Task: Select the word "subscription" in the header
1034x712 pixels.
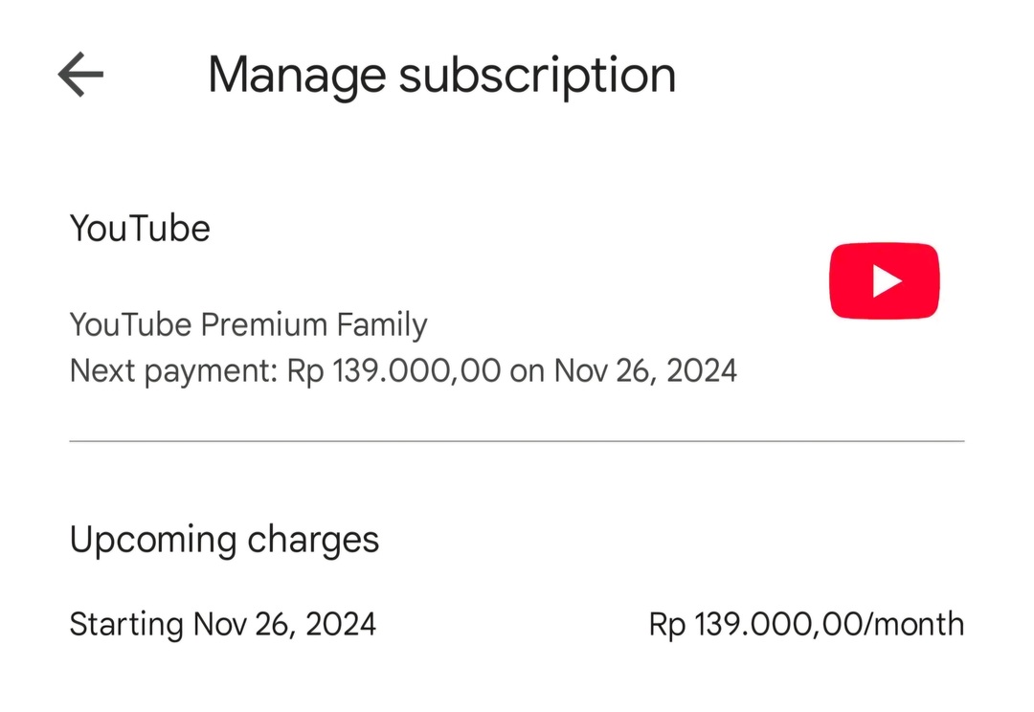Action: (x=537, y=77)
